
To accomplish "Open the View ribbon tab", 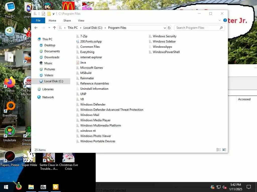I will pos(81,20).
